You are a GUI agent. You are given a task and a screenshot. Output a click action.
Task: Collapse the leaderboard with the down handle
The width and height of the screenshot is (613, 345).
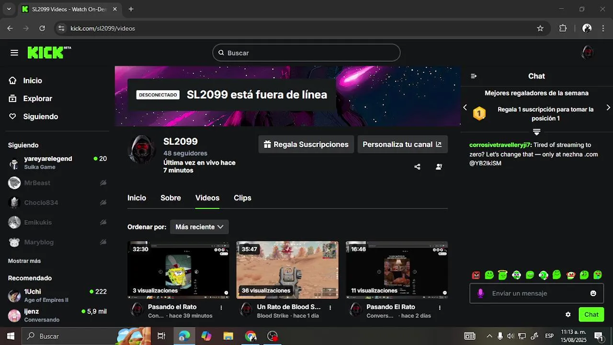click(537, 131)
